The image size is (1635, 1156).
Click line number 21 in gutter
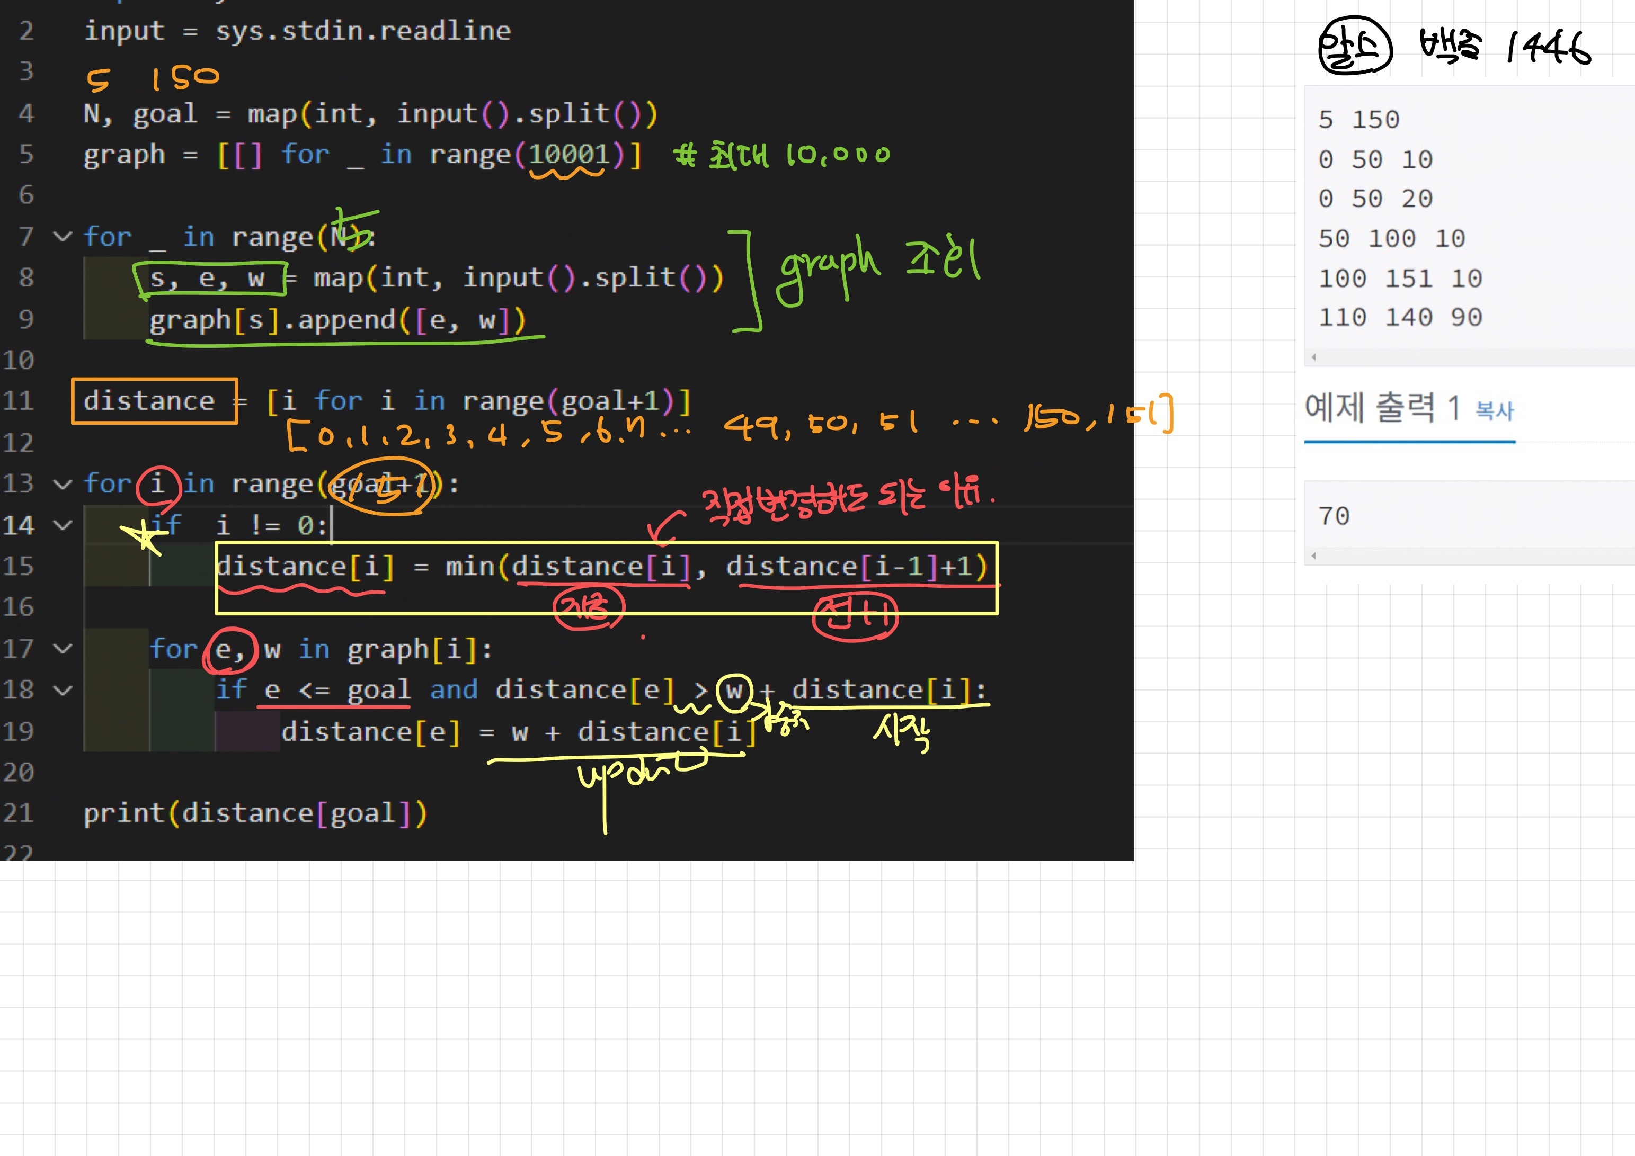coord(19,813)
